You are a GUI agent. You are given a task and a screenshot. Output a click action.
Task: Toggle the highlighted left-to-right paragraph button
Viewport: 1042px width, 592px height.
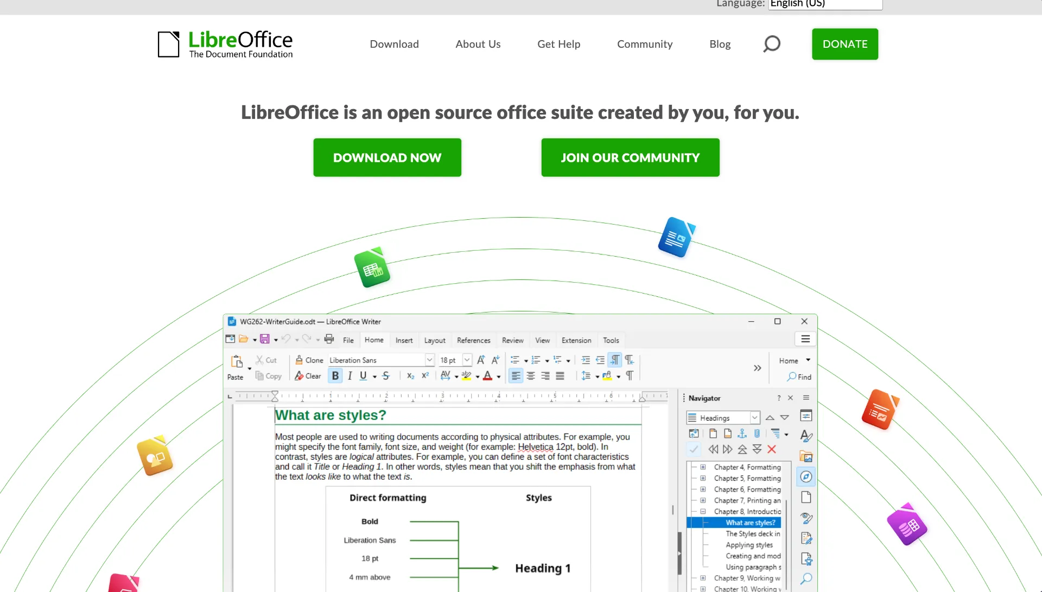click(x=615, y=360)
